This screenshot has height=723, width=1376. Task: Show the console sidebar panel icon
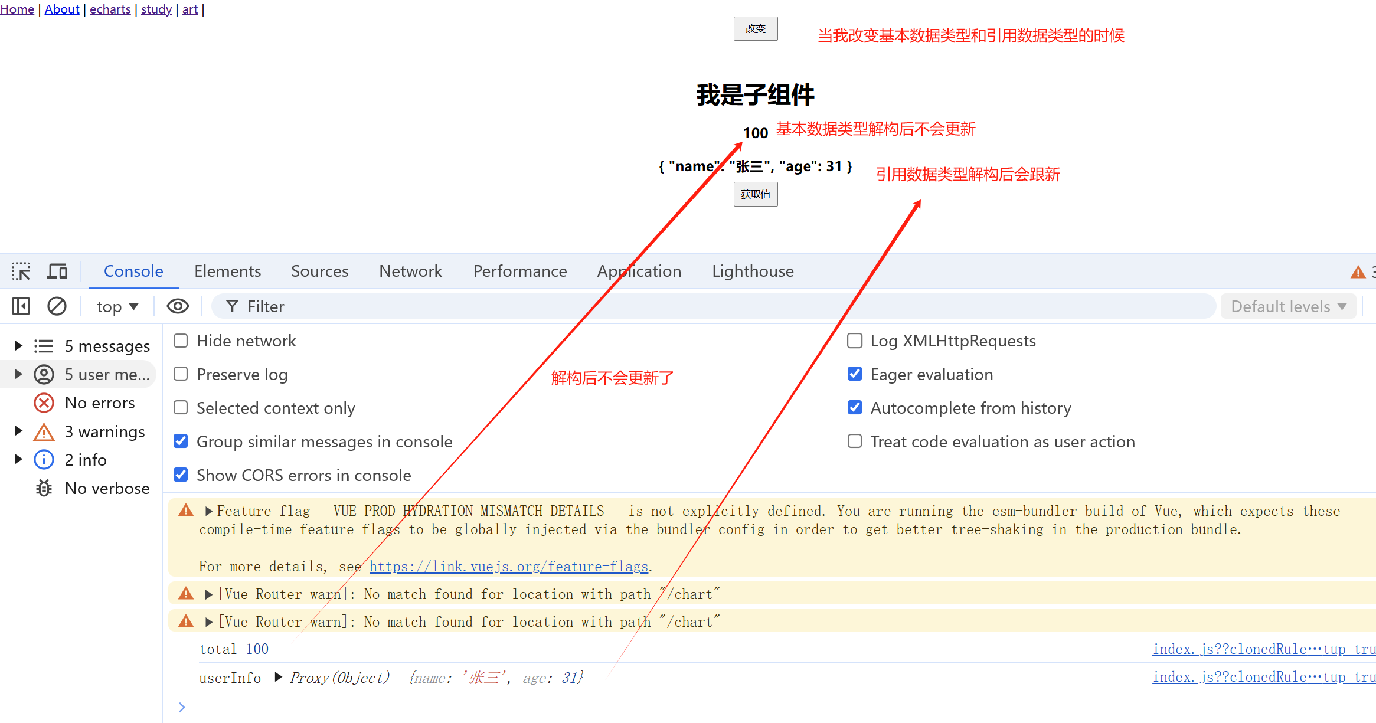coord(20,306)
